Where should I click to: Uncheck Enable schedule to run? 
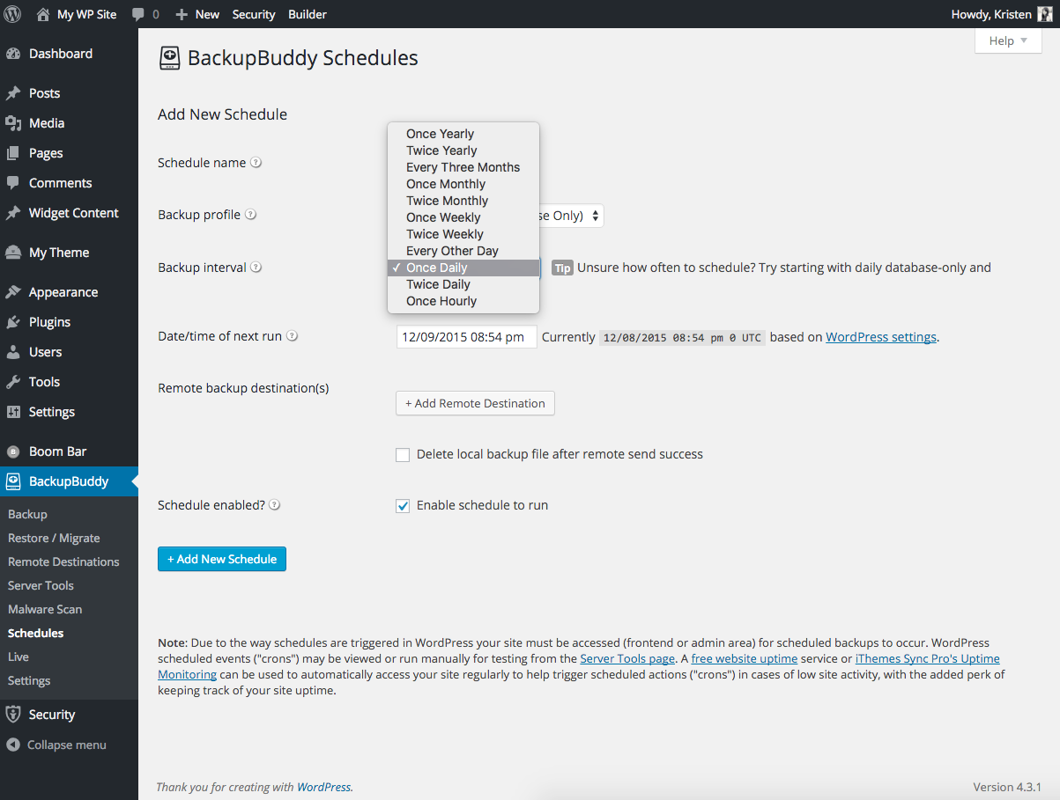click(x=403, y=506)
